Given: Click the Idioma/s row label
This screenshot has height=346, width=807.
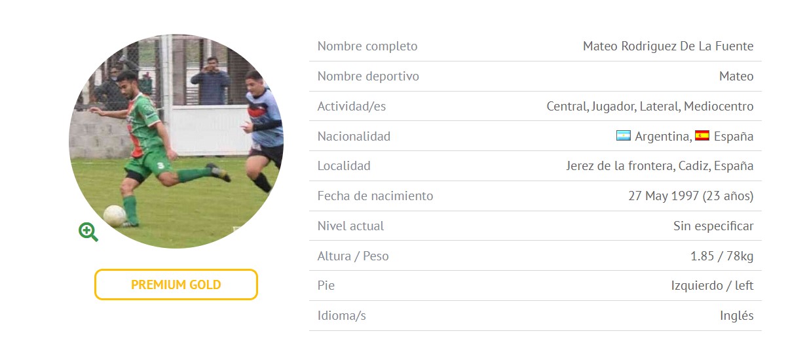Looking at the screenshot, I should (342, 316).
